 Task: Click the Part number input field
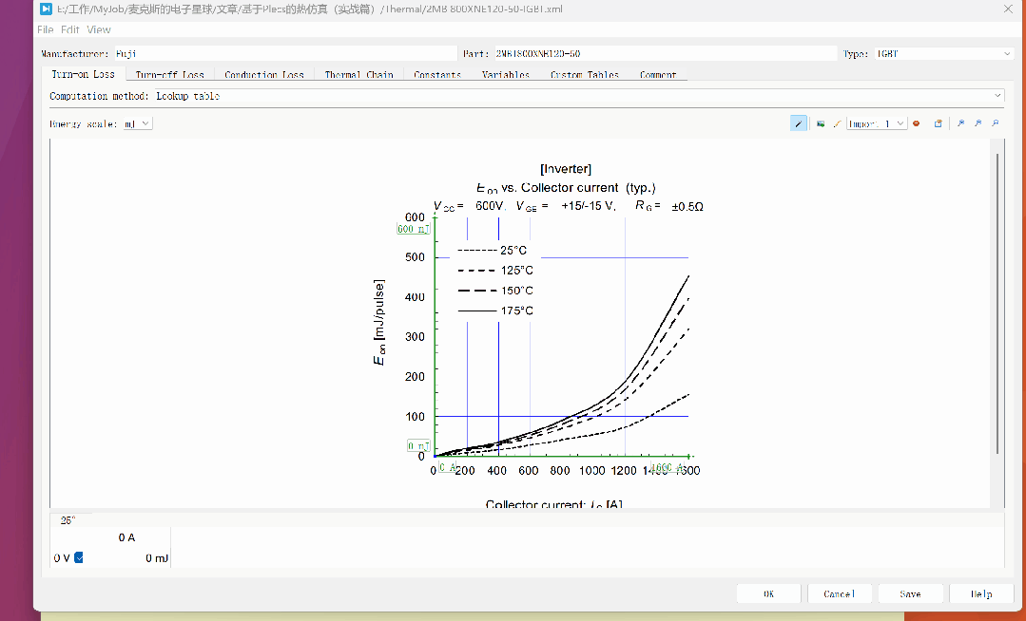pos(665,53)
